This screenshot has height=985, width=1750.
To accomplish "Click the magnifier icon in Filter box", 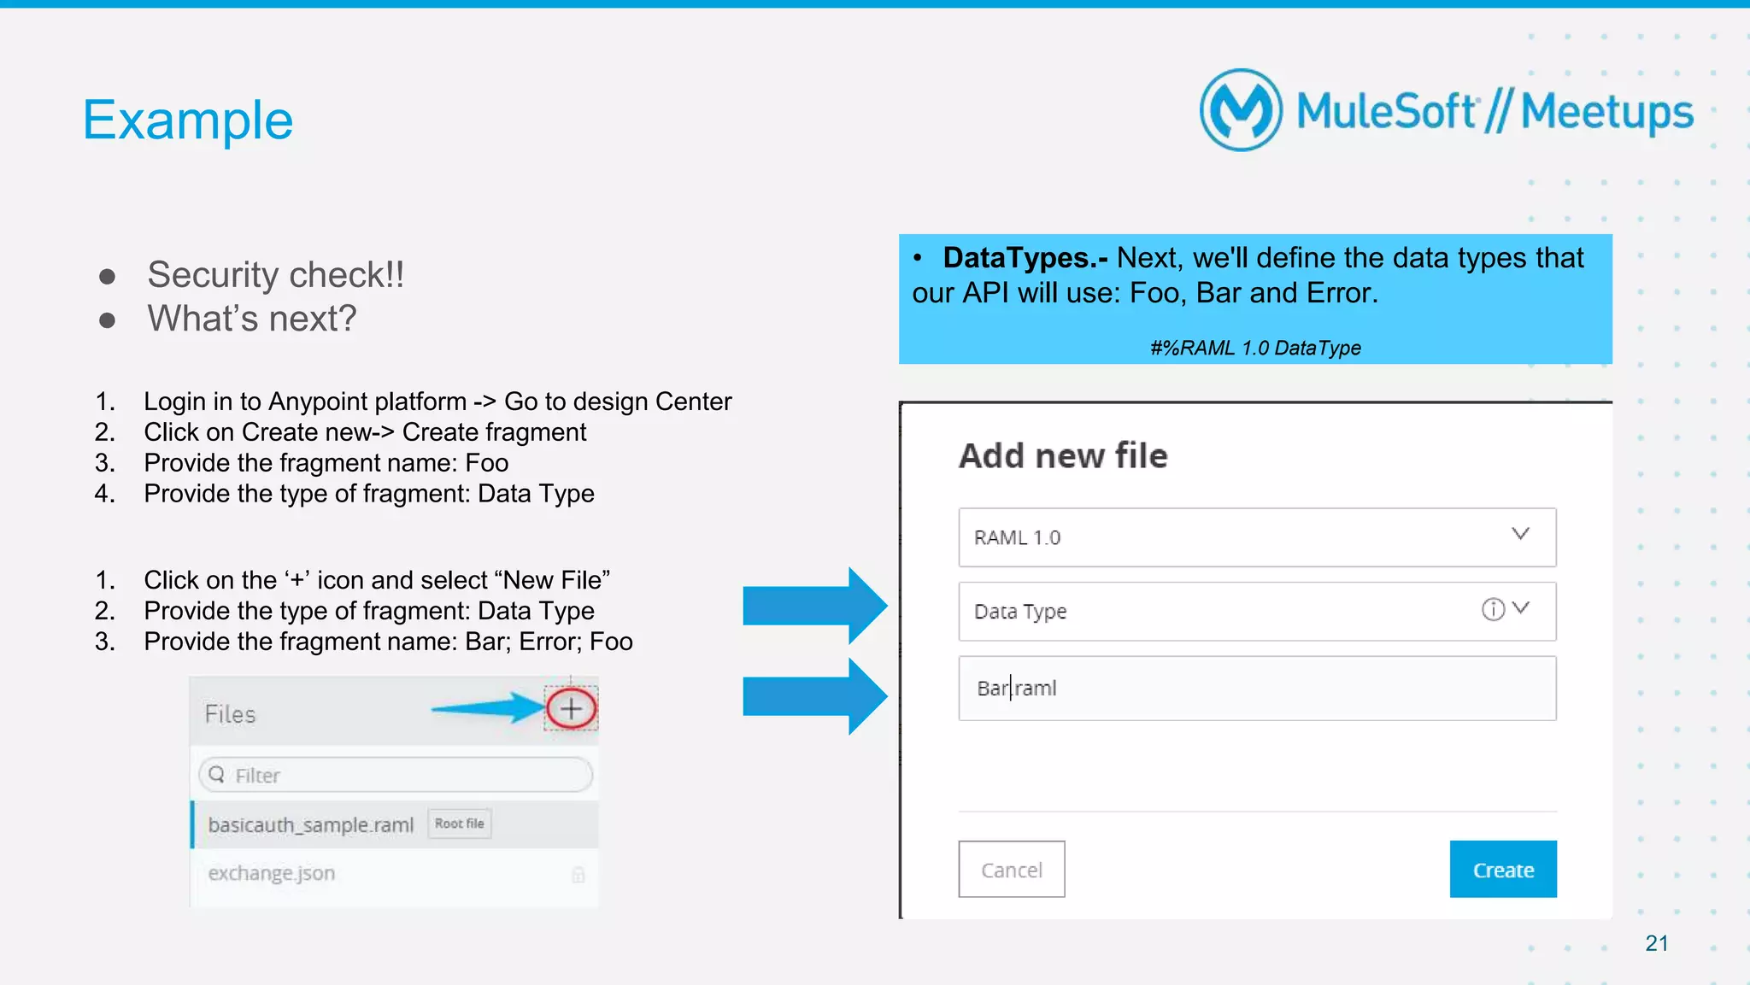I will (217, 774).
